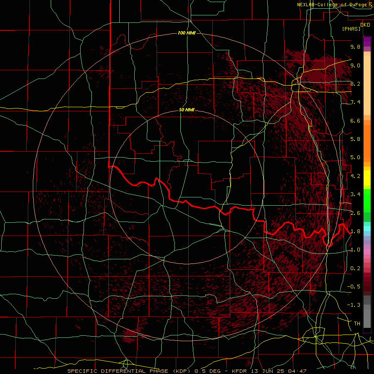
Task: Select the 9.8 value on the scale
Action: click(355, 47)
